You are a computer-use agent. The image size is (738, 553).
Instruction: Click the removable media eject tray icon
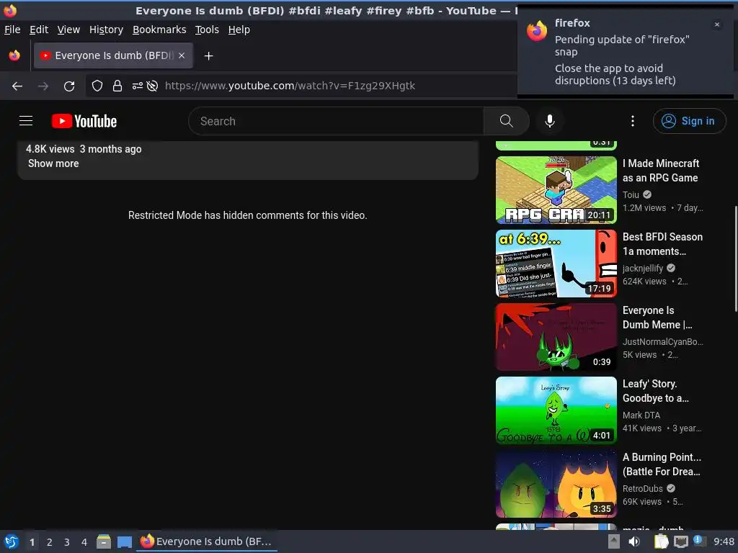coord(614,541)
